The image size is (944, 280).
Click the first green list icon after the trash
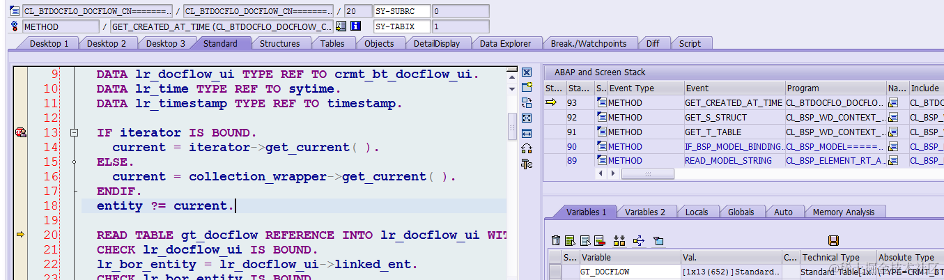tap(570, 240)
